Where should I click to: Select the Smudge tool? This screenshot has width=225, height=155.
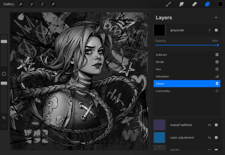coord(181,4)
